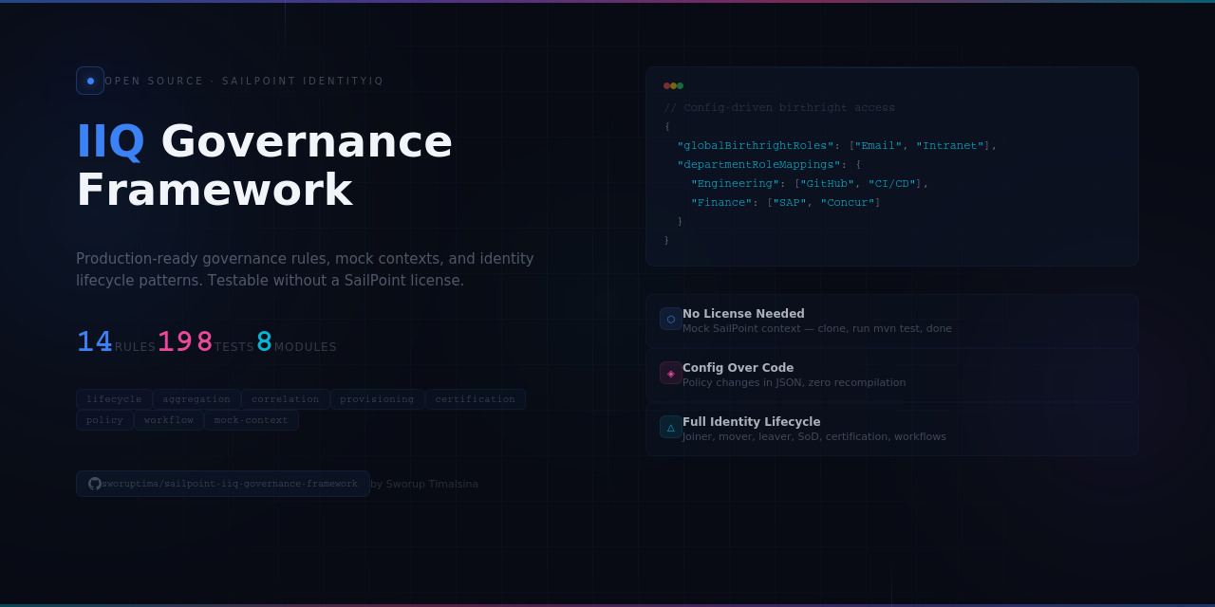Click the red traffic-light dot on the code window
1215x607 pixels.
[x=667, y=84]
